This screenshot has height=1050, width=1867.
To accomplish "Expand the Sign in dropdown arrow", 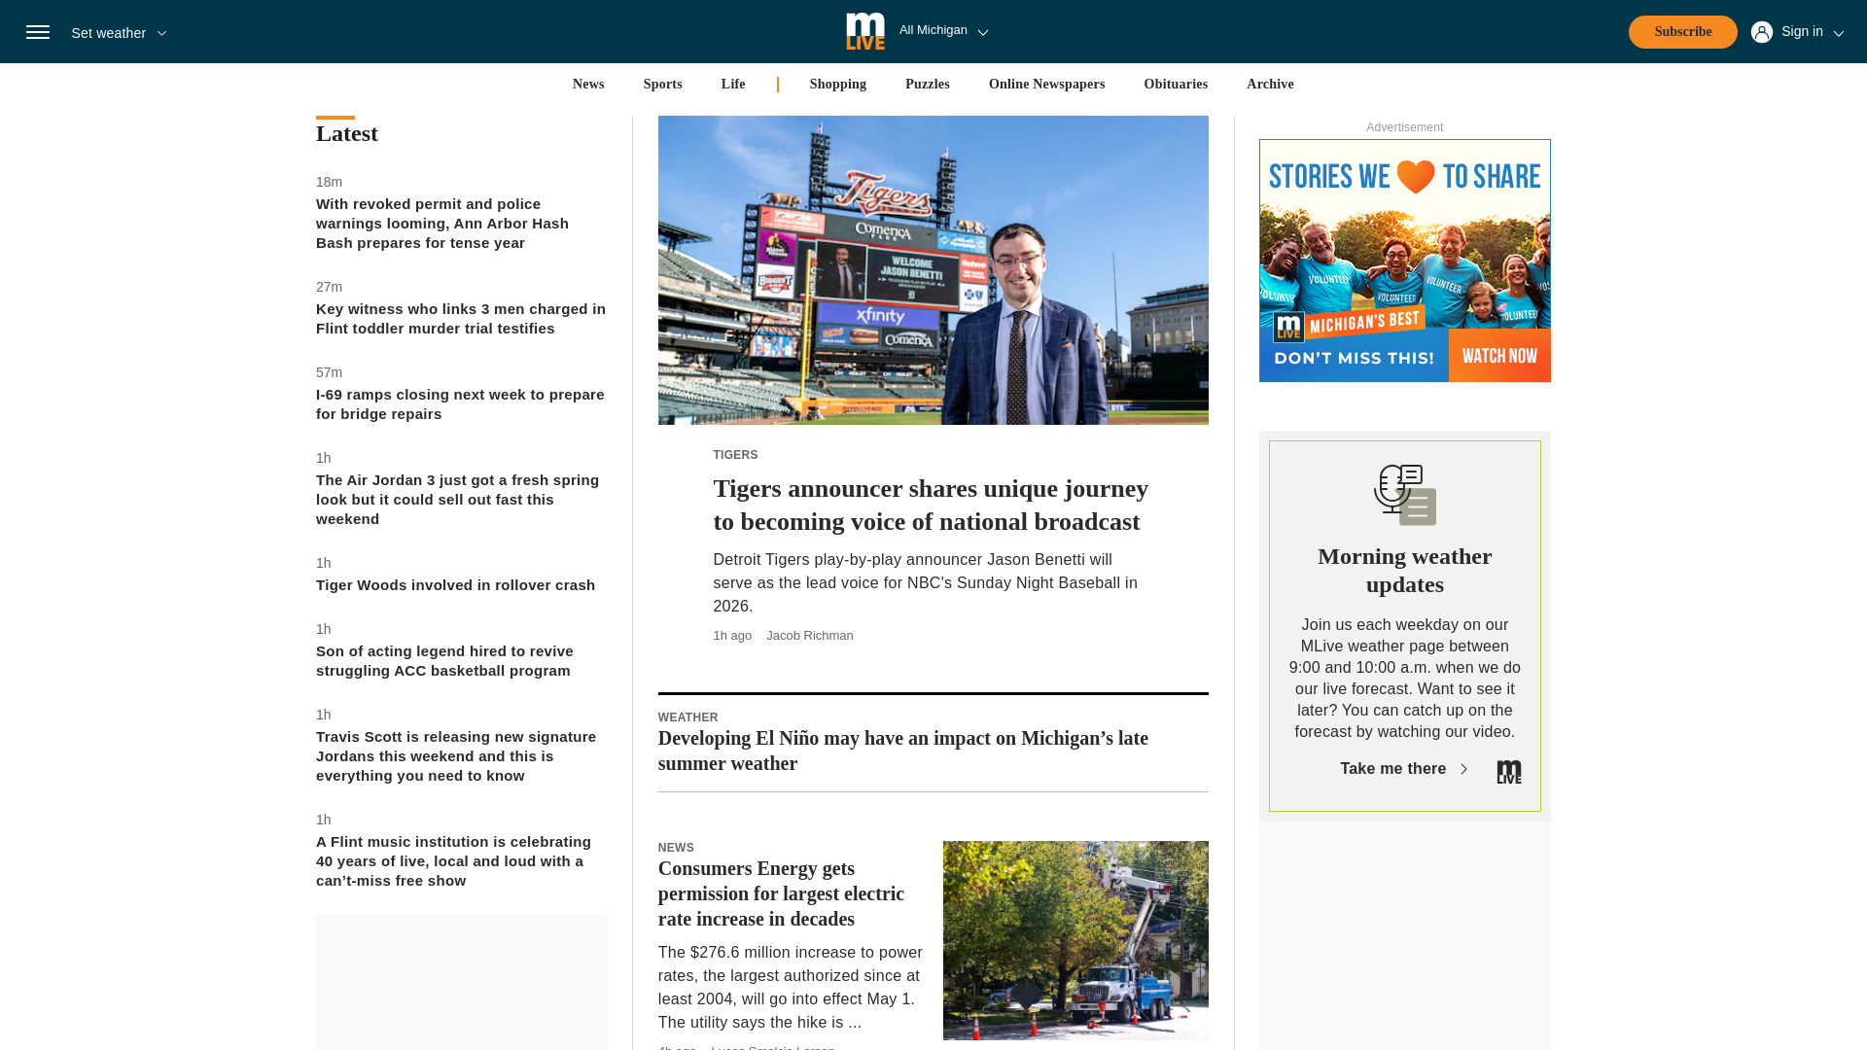I will [x=1838, y=33].
